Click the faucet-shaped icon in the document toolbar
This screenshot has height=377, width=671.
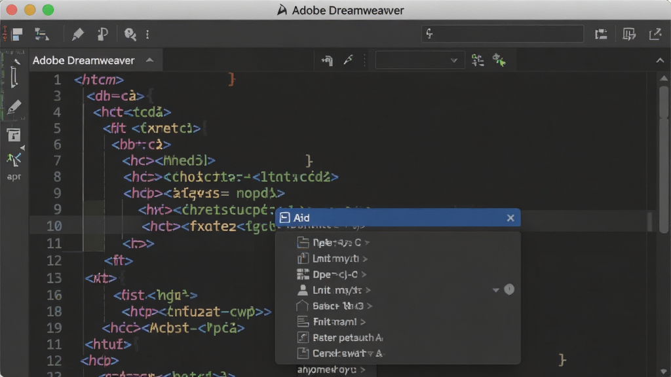click(328, 61)
